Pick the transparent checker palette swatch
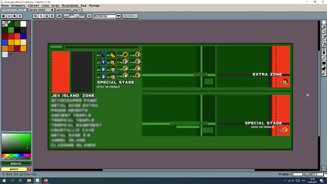This screenshot has width=327, height=184. click(x=5, y=24)
